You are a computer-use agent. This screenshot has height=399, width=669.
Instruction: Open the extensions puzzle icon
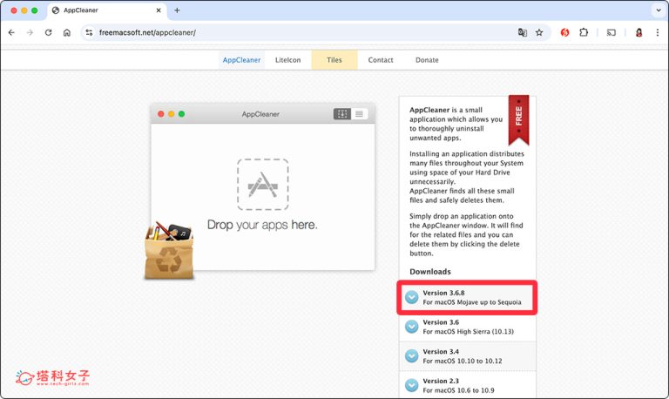(x=584, y=32)
